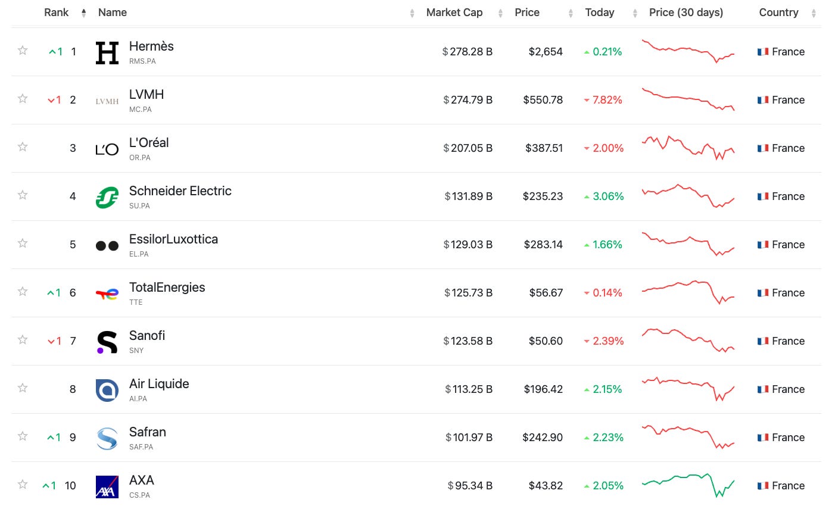Toggle the Schneider Electric favorite star
The height and width of the screenshot is (509, 832).
coord(23,195)
